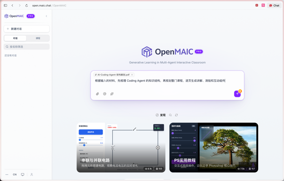Open the pink translate extension icon
Viewport: 284px width, 181px height.
click(x=263, y=5)
